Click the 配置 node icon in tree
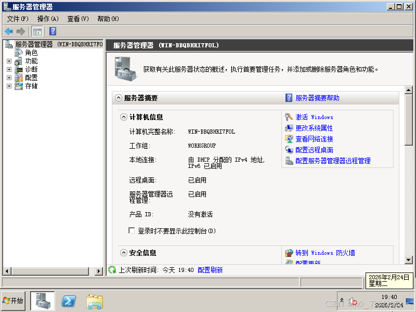Viewport: 416px width, 312px height. [x=19, y=77]
